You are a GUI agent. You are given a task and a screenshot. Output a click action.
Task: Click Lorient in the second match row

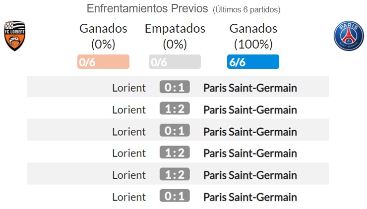point(129,110)
